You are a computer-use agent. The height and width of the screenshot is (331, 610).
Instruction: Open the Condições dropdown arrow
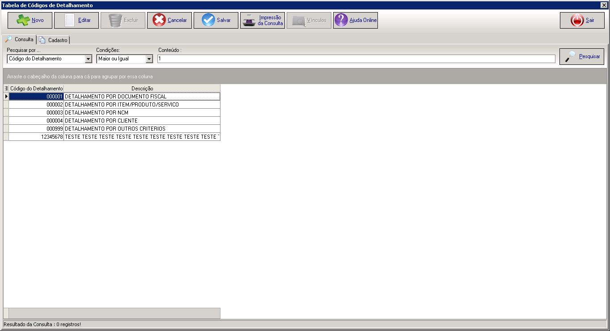149,59
